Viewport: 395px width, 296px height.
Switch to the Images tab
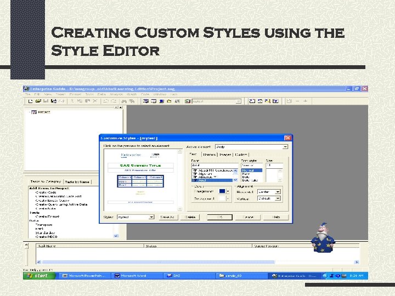(x=225, y=155)
